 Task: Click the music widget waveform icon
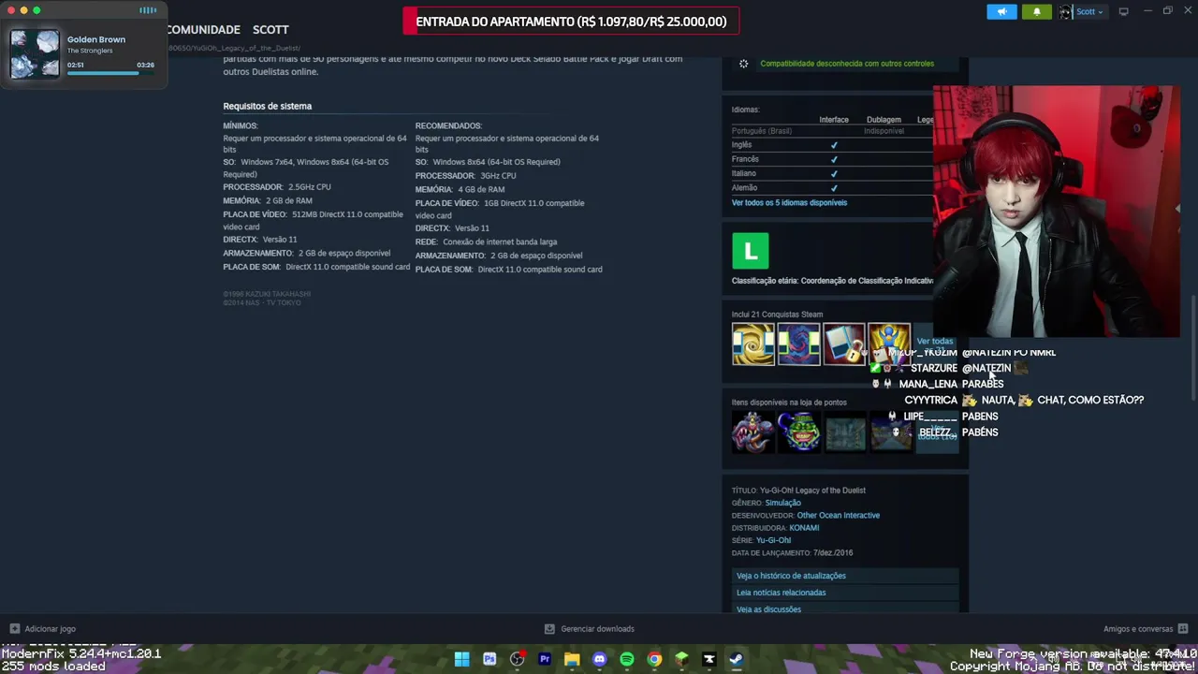click(x=148, y=10)
